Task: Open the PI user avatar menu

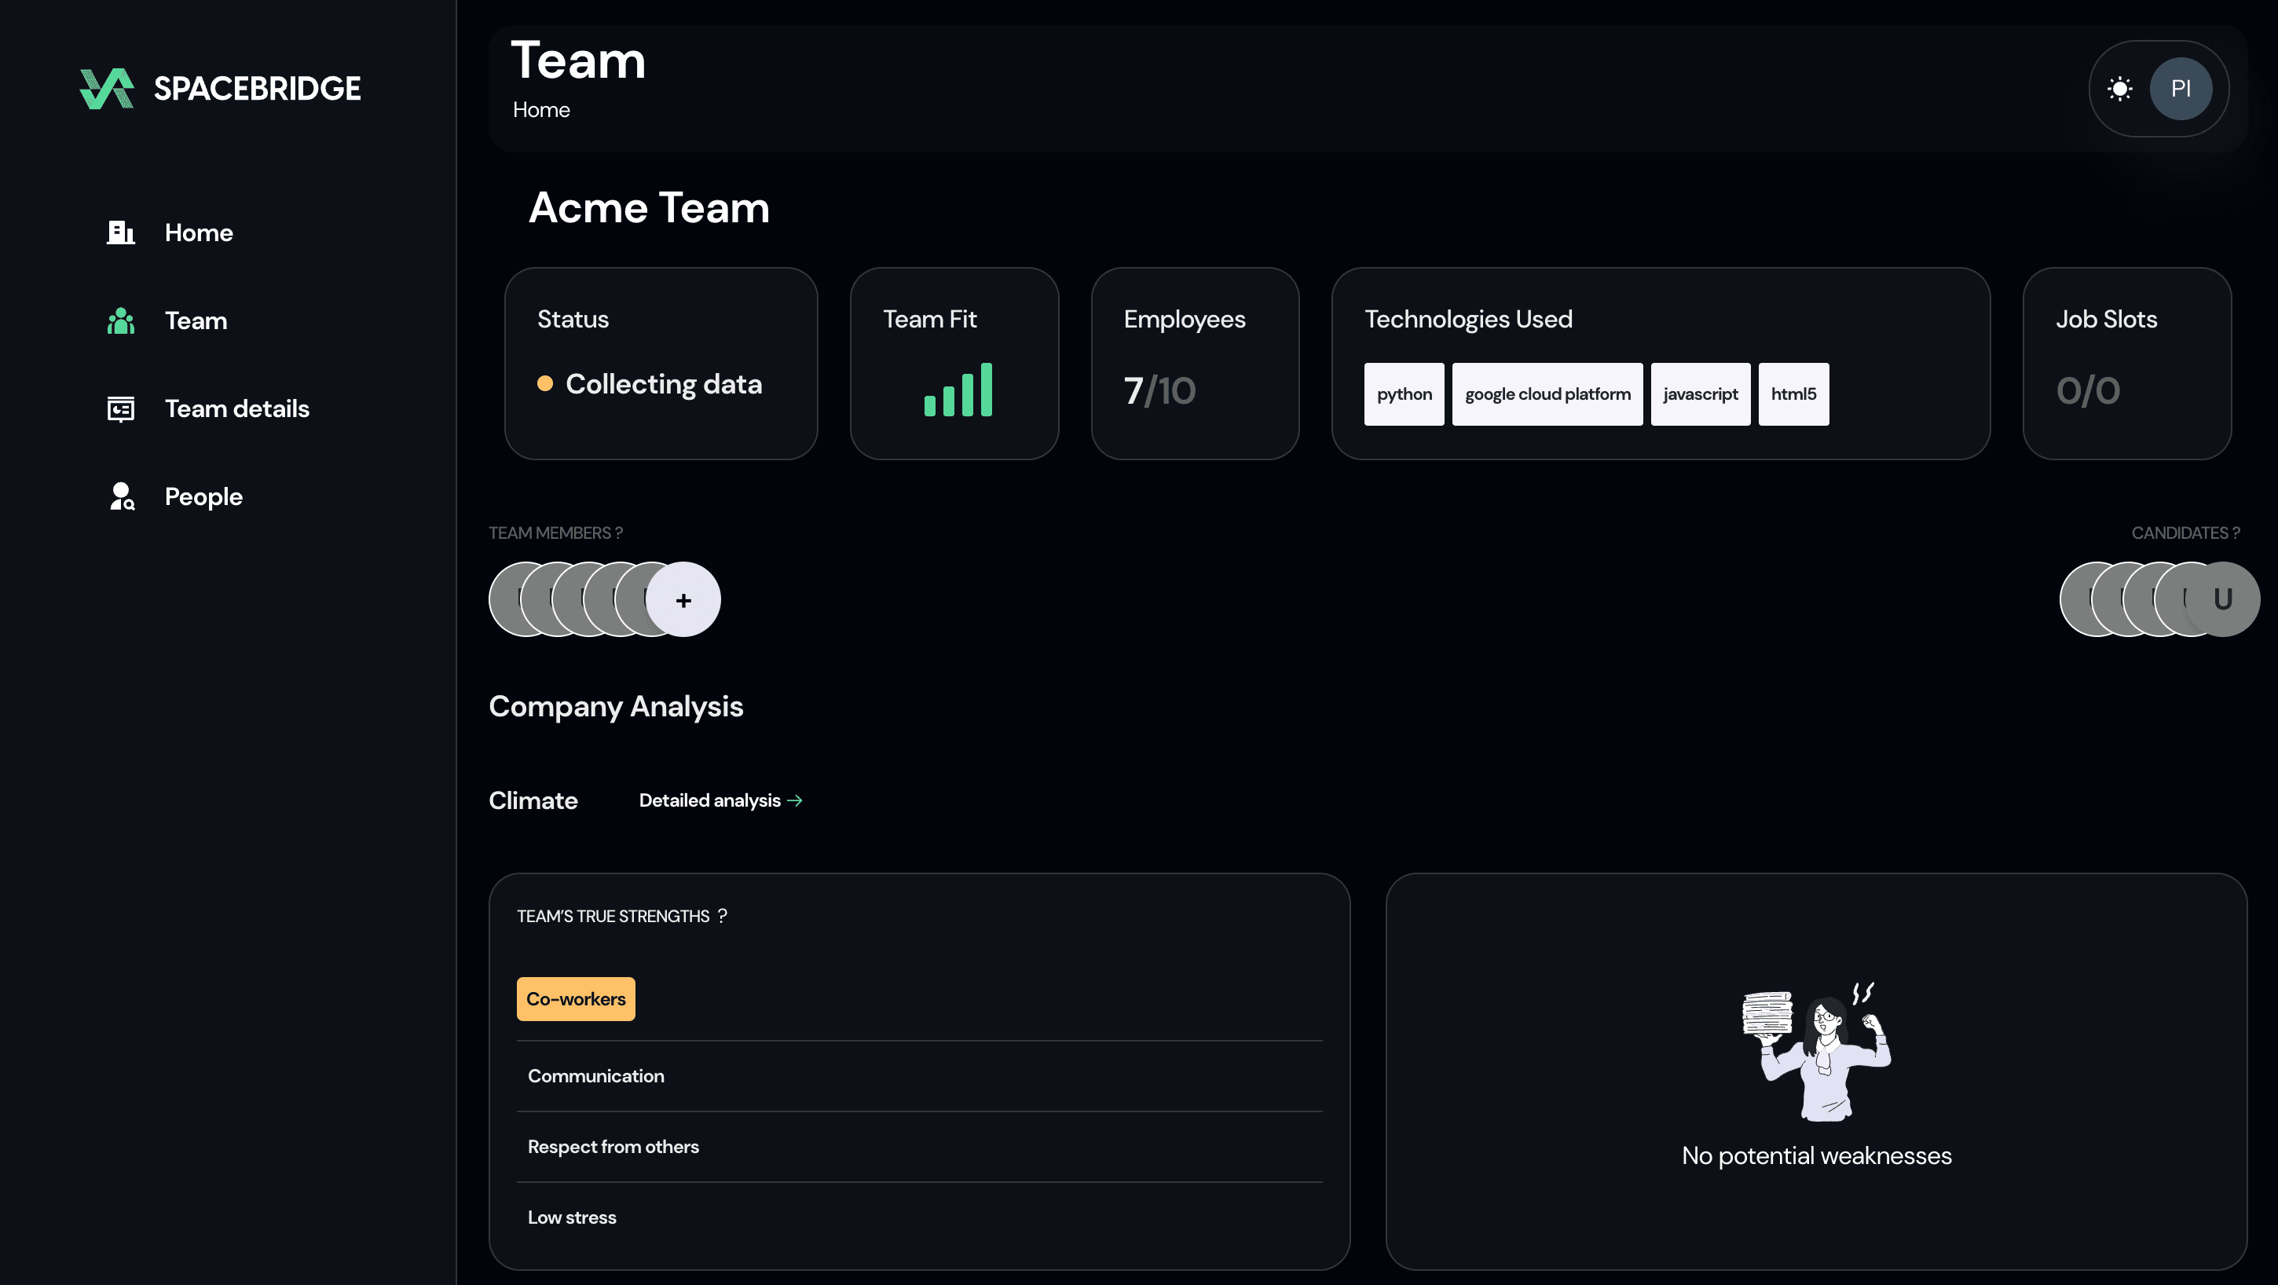Action: pos(2180,89)
